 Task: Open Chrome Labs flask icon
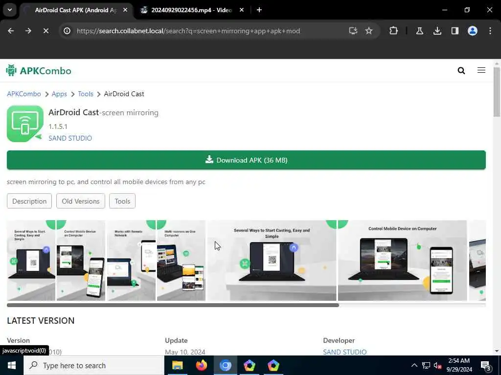[419, 31]
